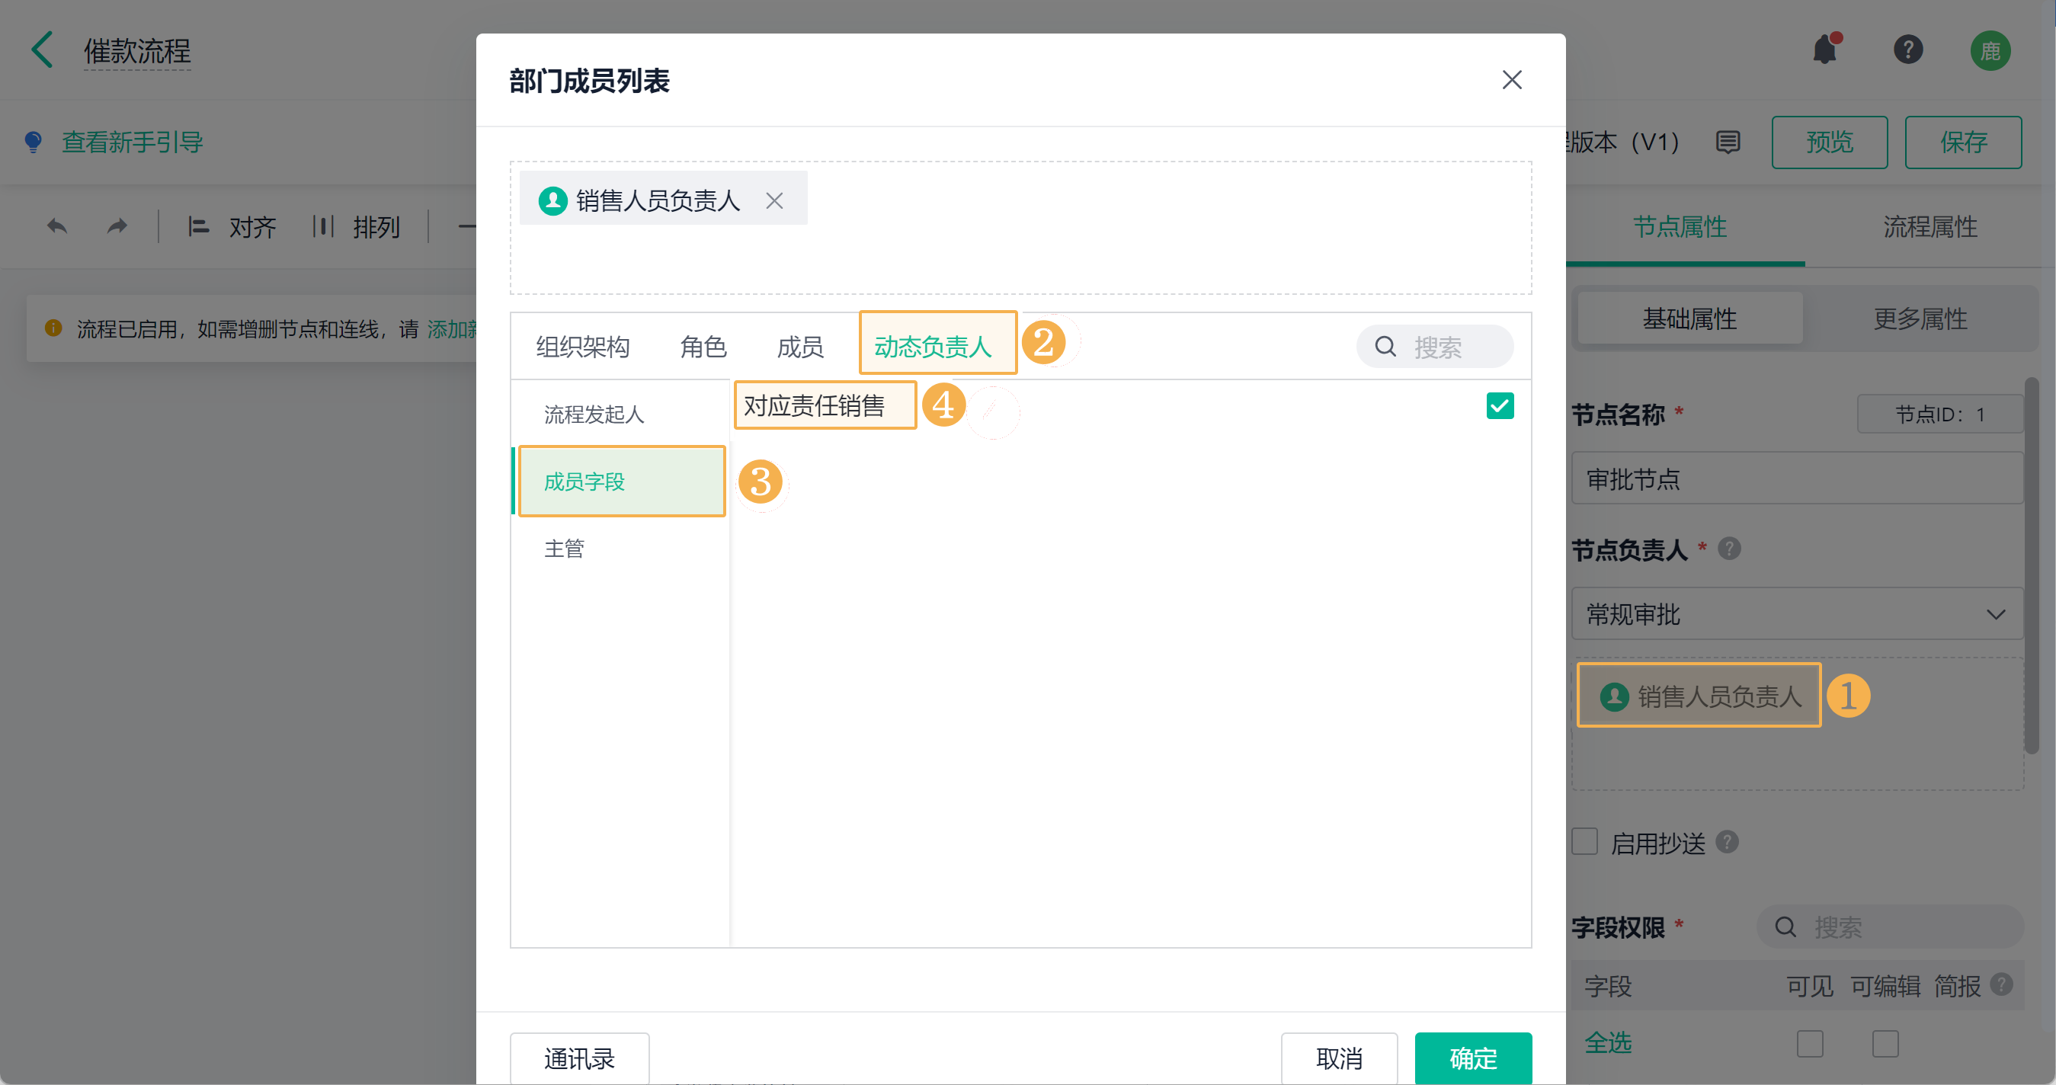2056x1085 pixels.
Task: Enable the 启用抄送 checkbox
Action: 1584,842
